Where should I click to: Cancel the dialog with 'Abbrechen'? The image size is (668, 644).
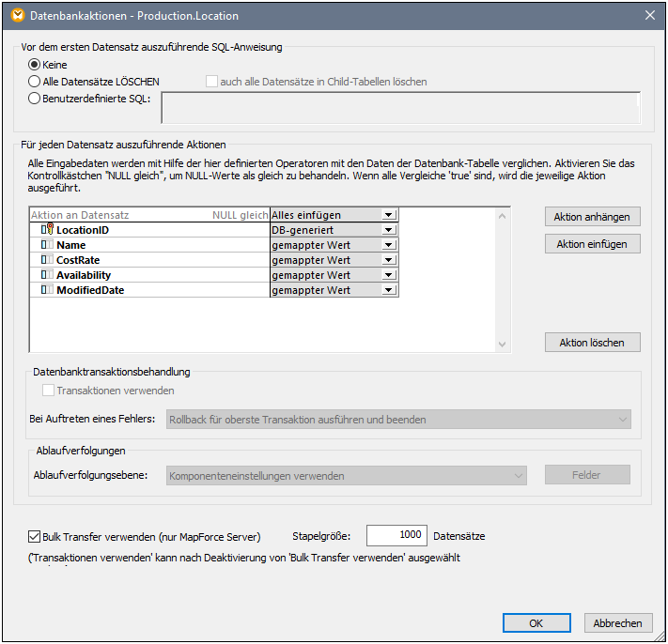[x=618, y=623]
